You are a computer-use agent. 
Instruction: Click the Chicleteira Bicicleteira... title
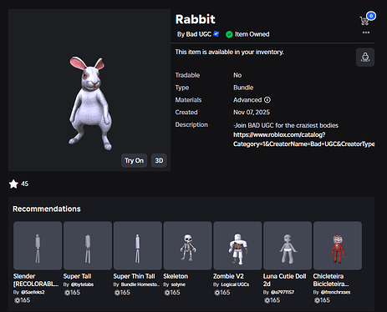pyautogui.click(x=331, y=280)
